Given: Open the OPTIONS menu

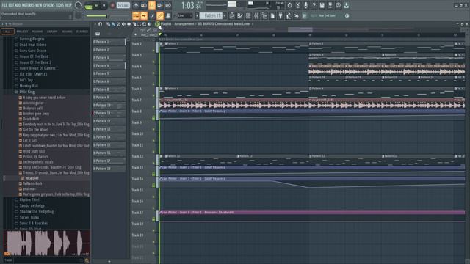Looking at the screenshot, I should (x=49, y=5).
